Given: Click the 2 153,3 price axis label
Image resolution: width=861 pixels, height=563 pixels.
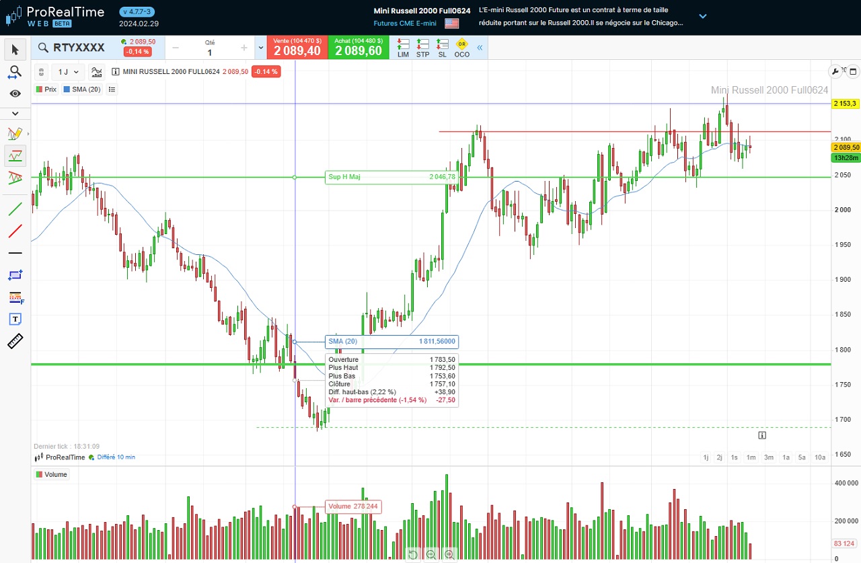Looking at the screenshot, I should [x=845, y=104].
